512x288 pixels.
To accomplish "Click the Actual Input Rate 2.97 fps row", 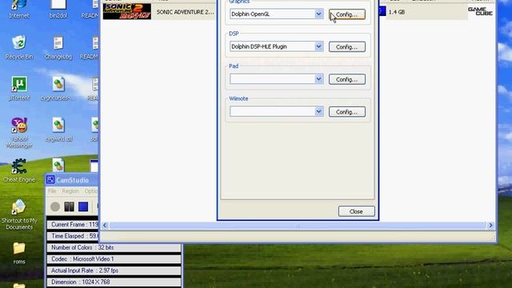I will pyautogui.click(x=114, y=270).
